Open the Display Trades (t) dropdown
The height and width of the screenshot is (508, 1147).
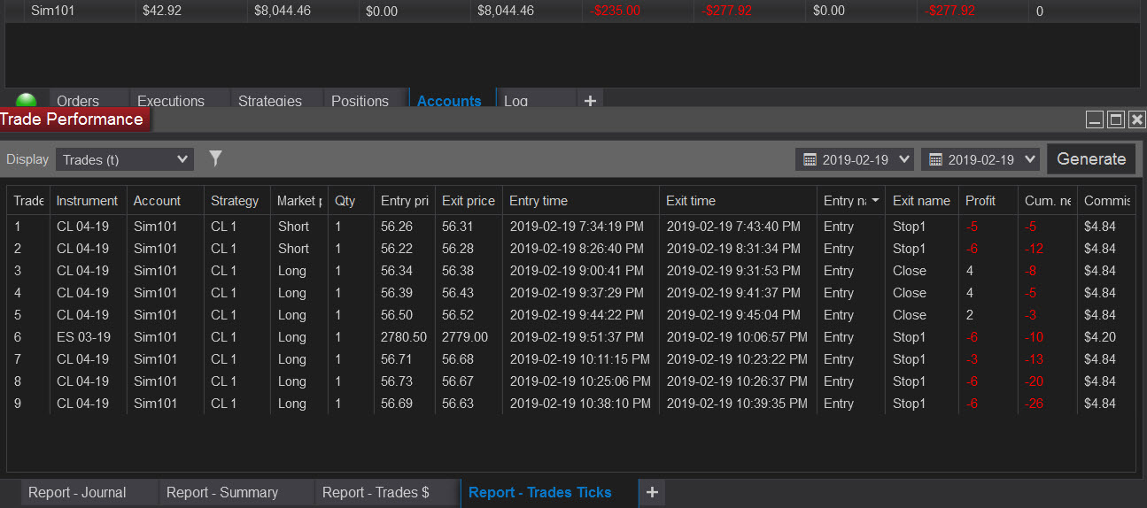(x=124, y=159)
